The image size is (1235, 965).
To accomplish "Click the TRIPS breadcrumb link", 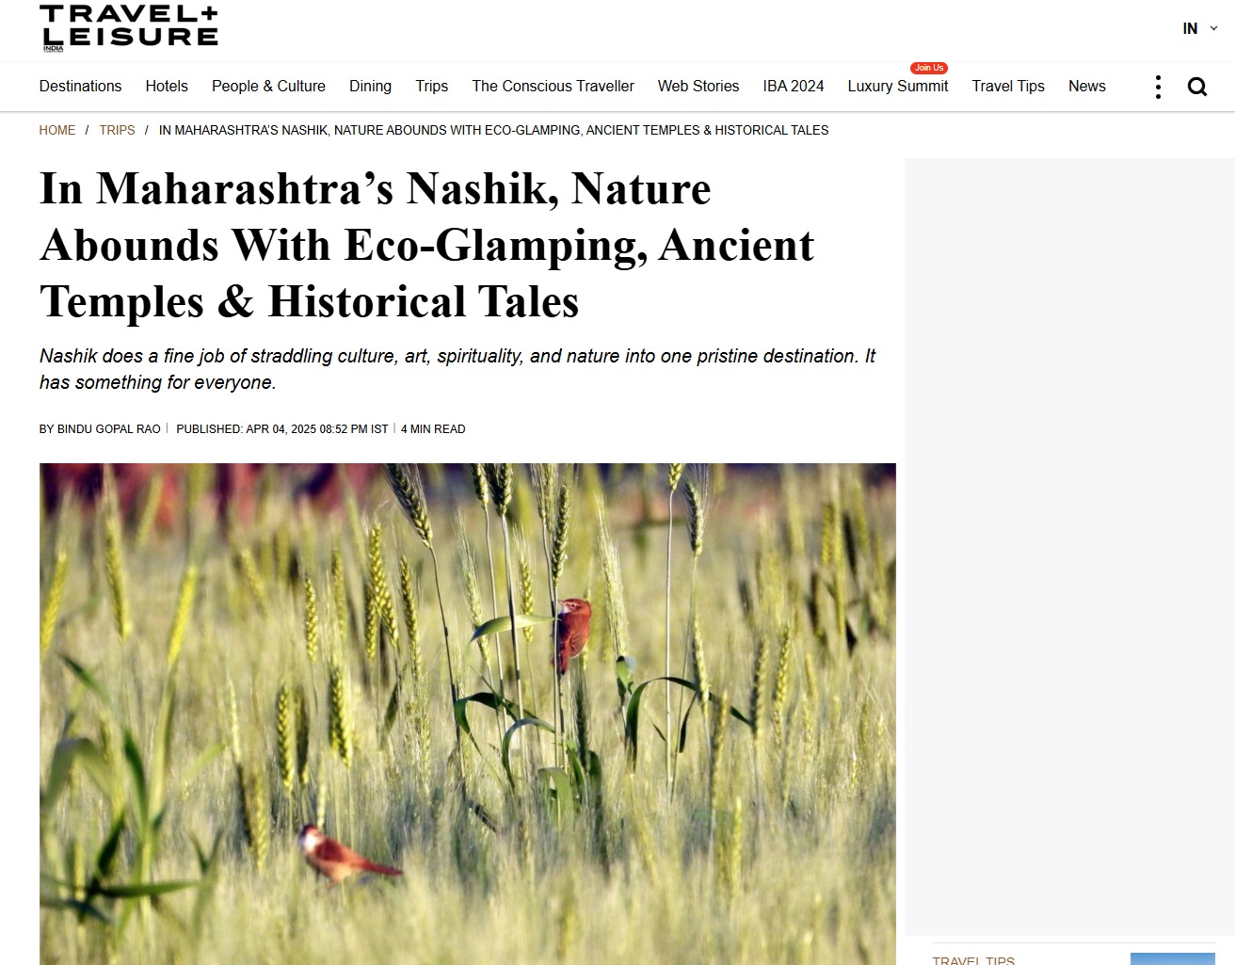I will click(x=117, y=130).
